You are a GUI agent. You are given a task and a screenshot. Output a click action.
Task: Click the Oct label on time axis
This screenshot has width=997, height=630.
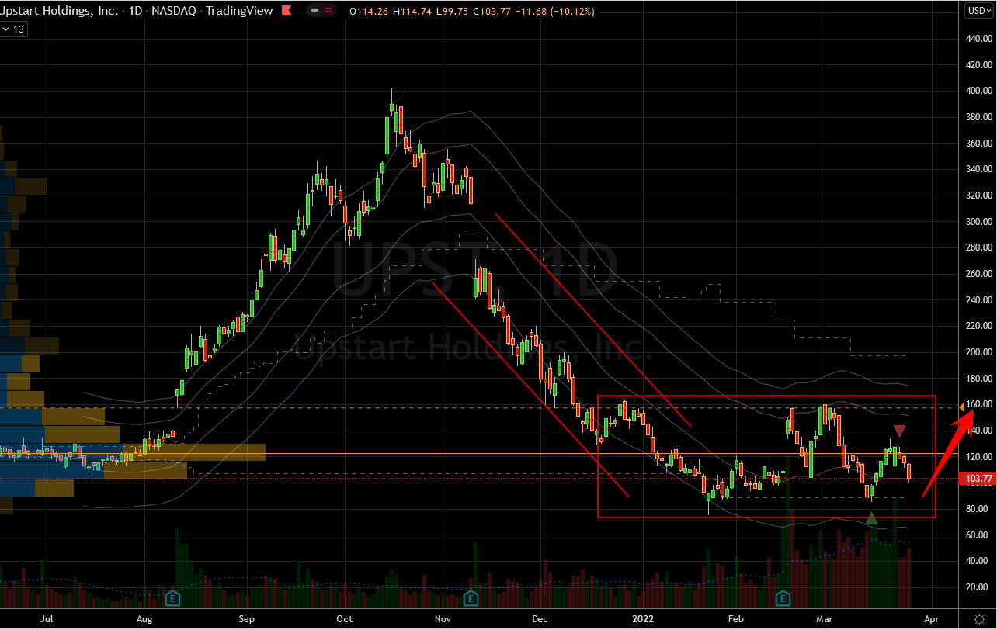pyautogui.click(x=344, y=619)
